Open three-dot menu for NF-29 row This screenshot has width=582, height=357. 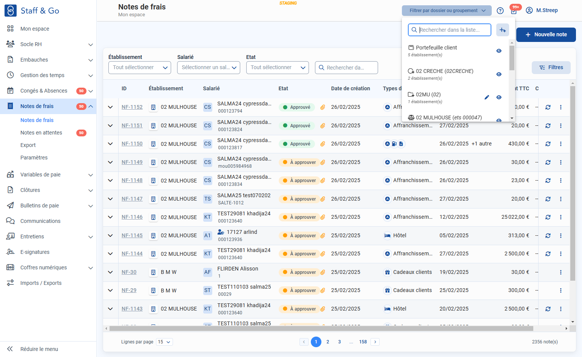[561, 291]
